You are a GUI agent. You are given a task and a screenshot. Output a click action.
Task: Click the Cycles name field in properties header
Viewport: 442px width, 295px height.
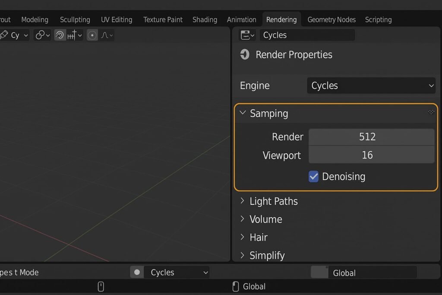coord(307,35)
